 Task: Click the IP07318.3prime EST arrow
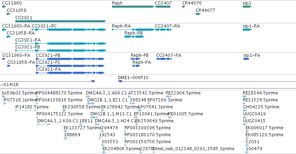pyautogui.click(x=5, y=103)
